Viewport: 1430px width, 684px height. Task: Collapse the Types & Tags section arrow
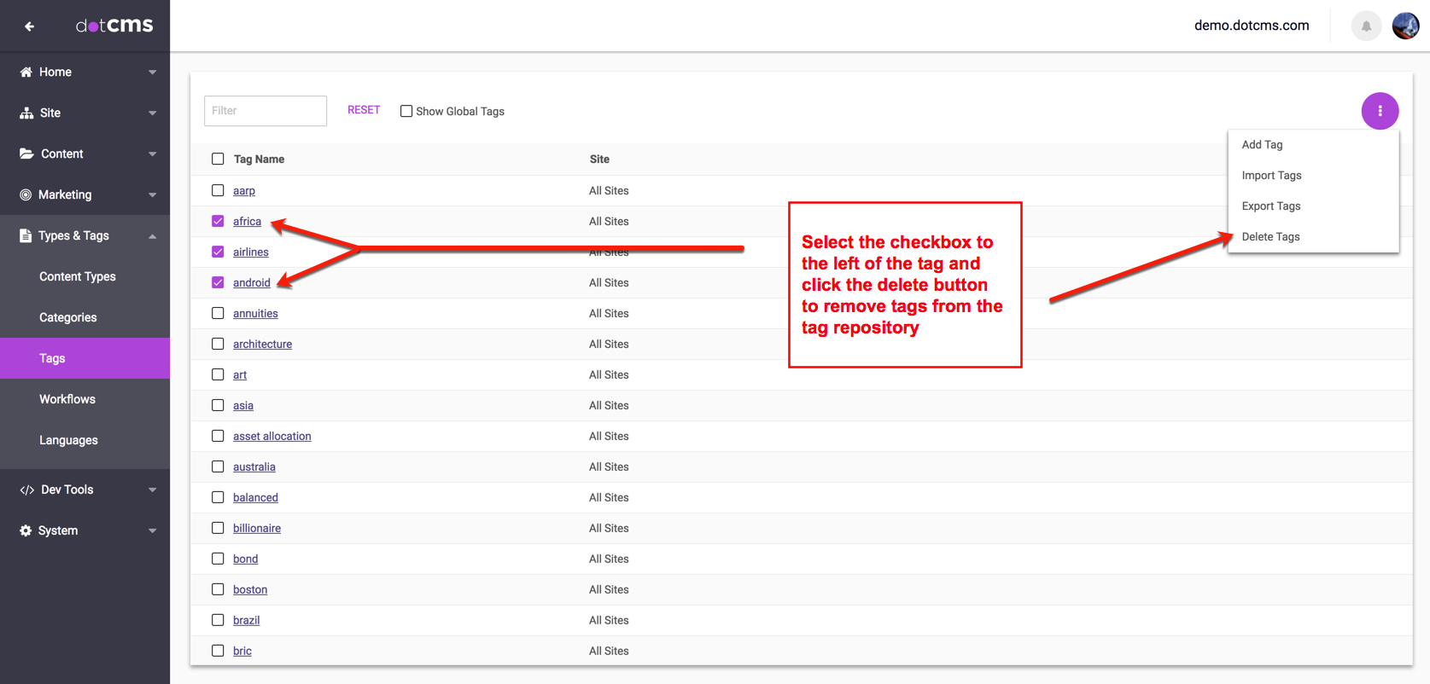pos(153,236)
